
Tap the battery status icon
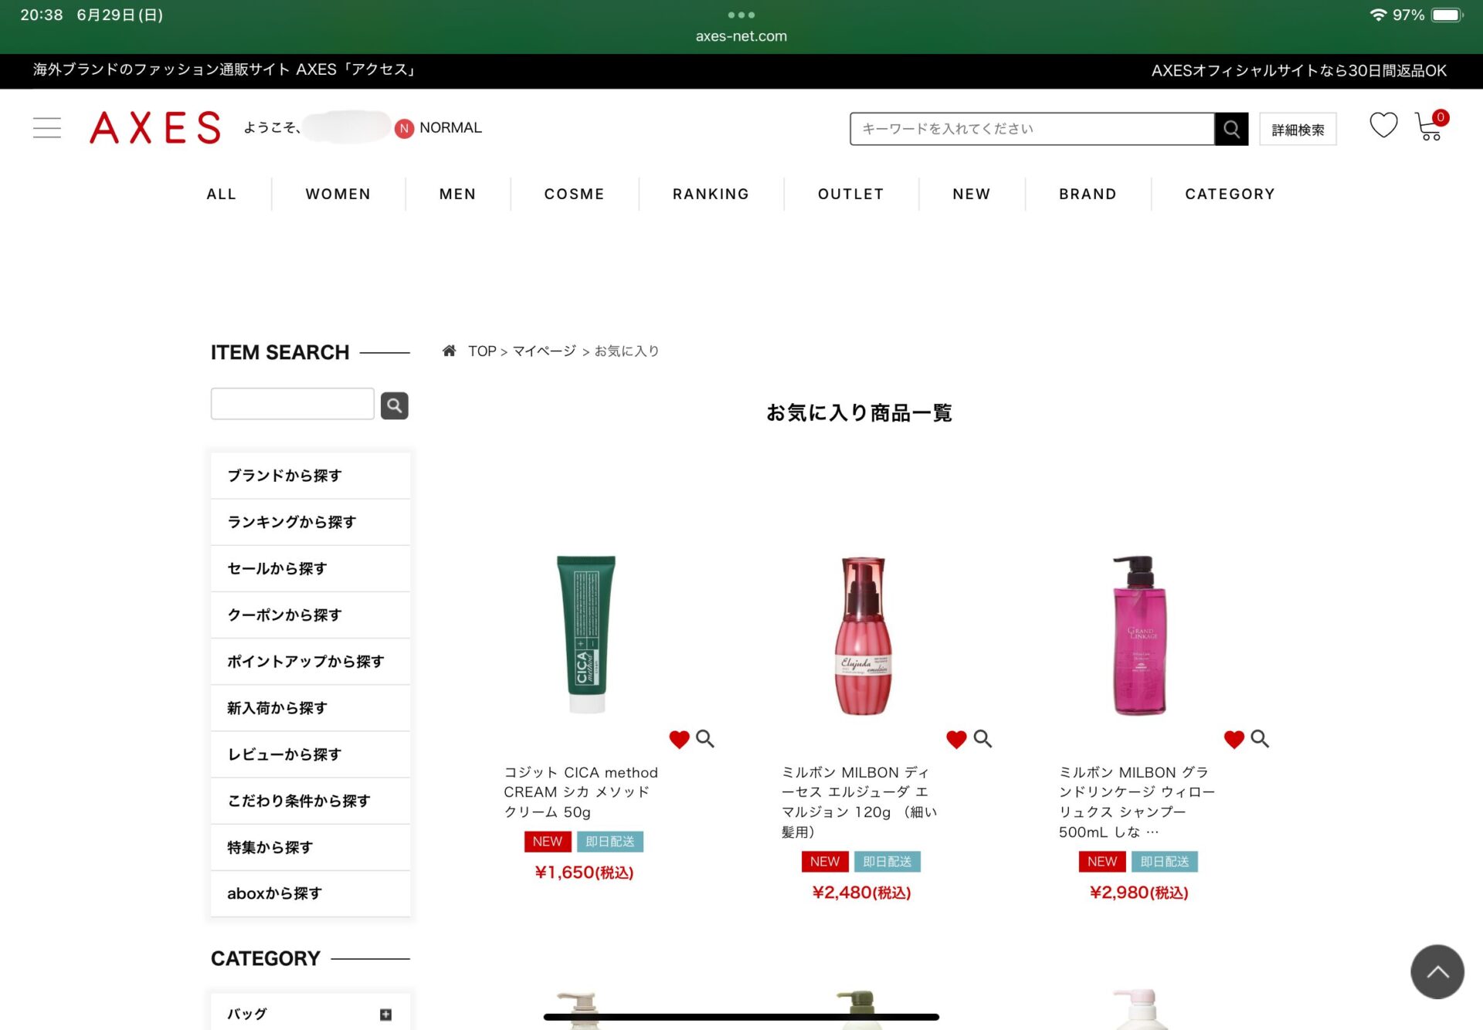pos(1447,15)
